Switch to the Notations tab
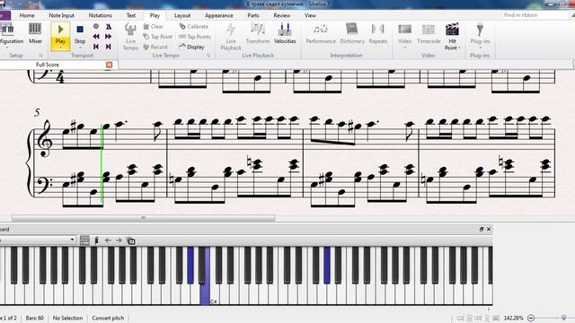This screenshot has width=575, height=323. pos(100,15)
